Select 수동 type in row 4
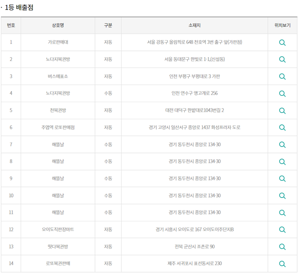Image resolution: width=298 pixels, height=273 pixels. pyautogui.click(x=108, y=93)
